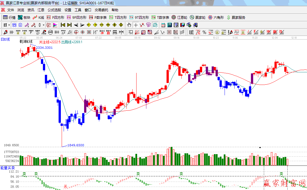Select the hand pan tool

(x=129, y=25)
